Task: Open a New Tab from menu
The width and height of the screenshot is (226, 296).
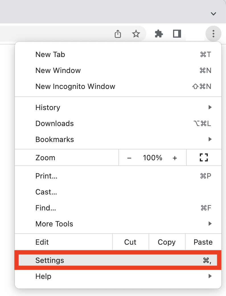Action: point(50,54)
